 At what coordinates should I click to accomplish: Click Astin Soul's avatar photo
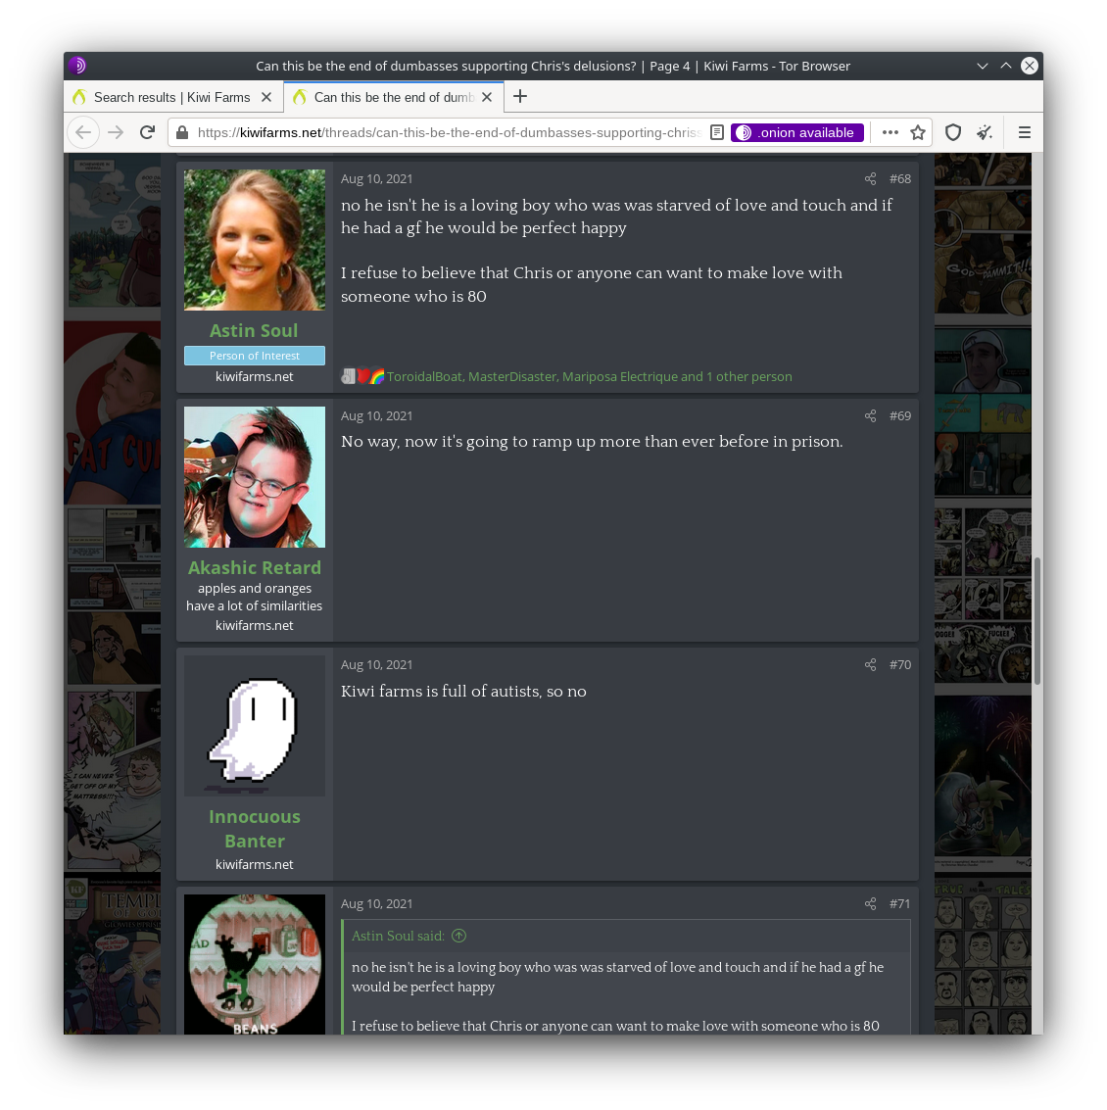point(254,240)
